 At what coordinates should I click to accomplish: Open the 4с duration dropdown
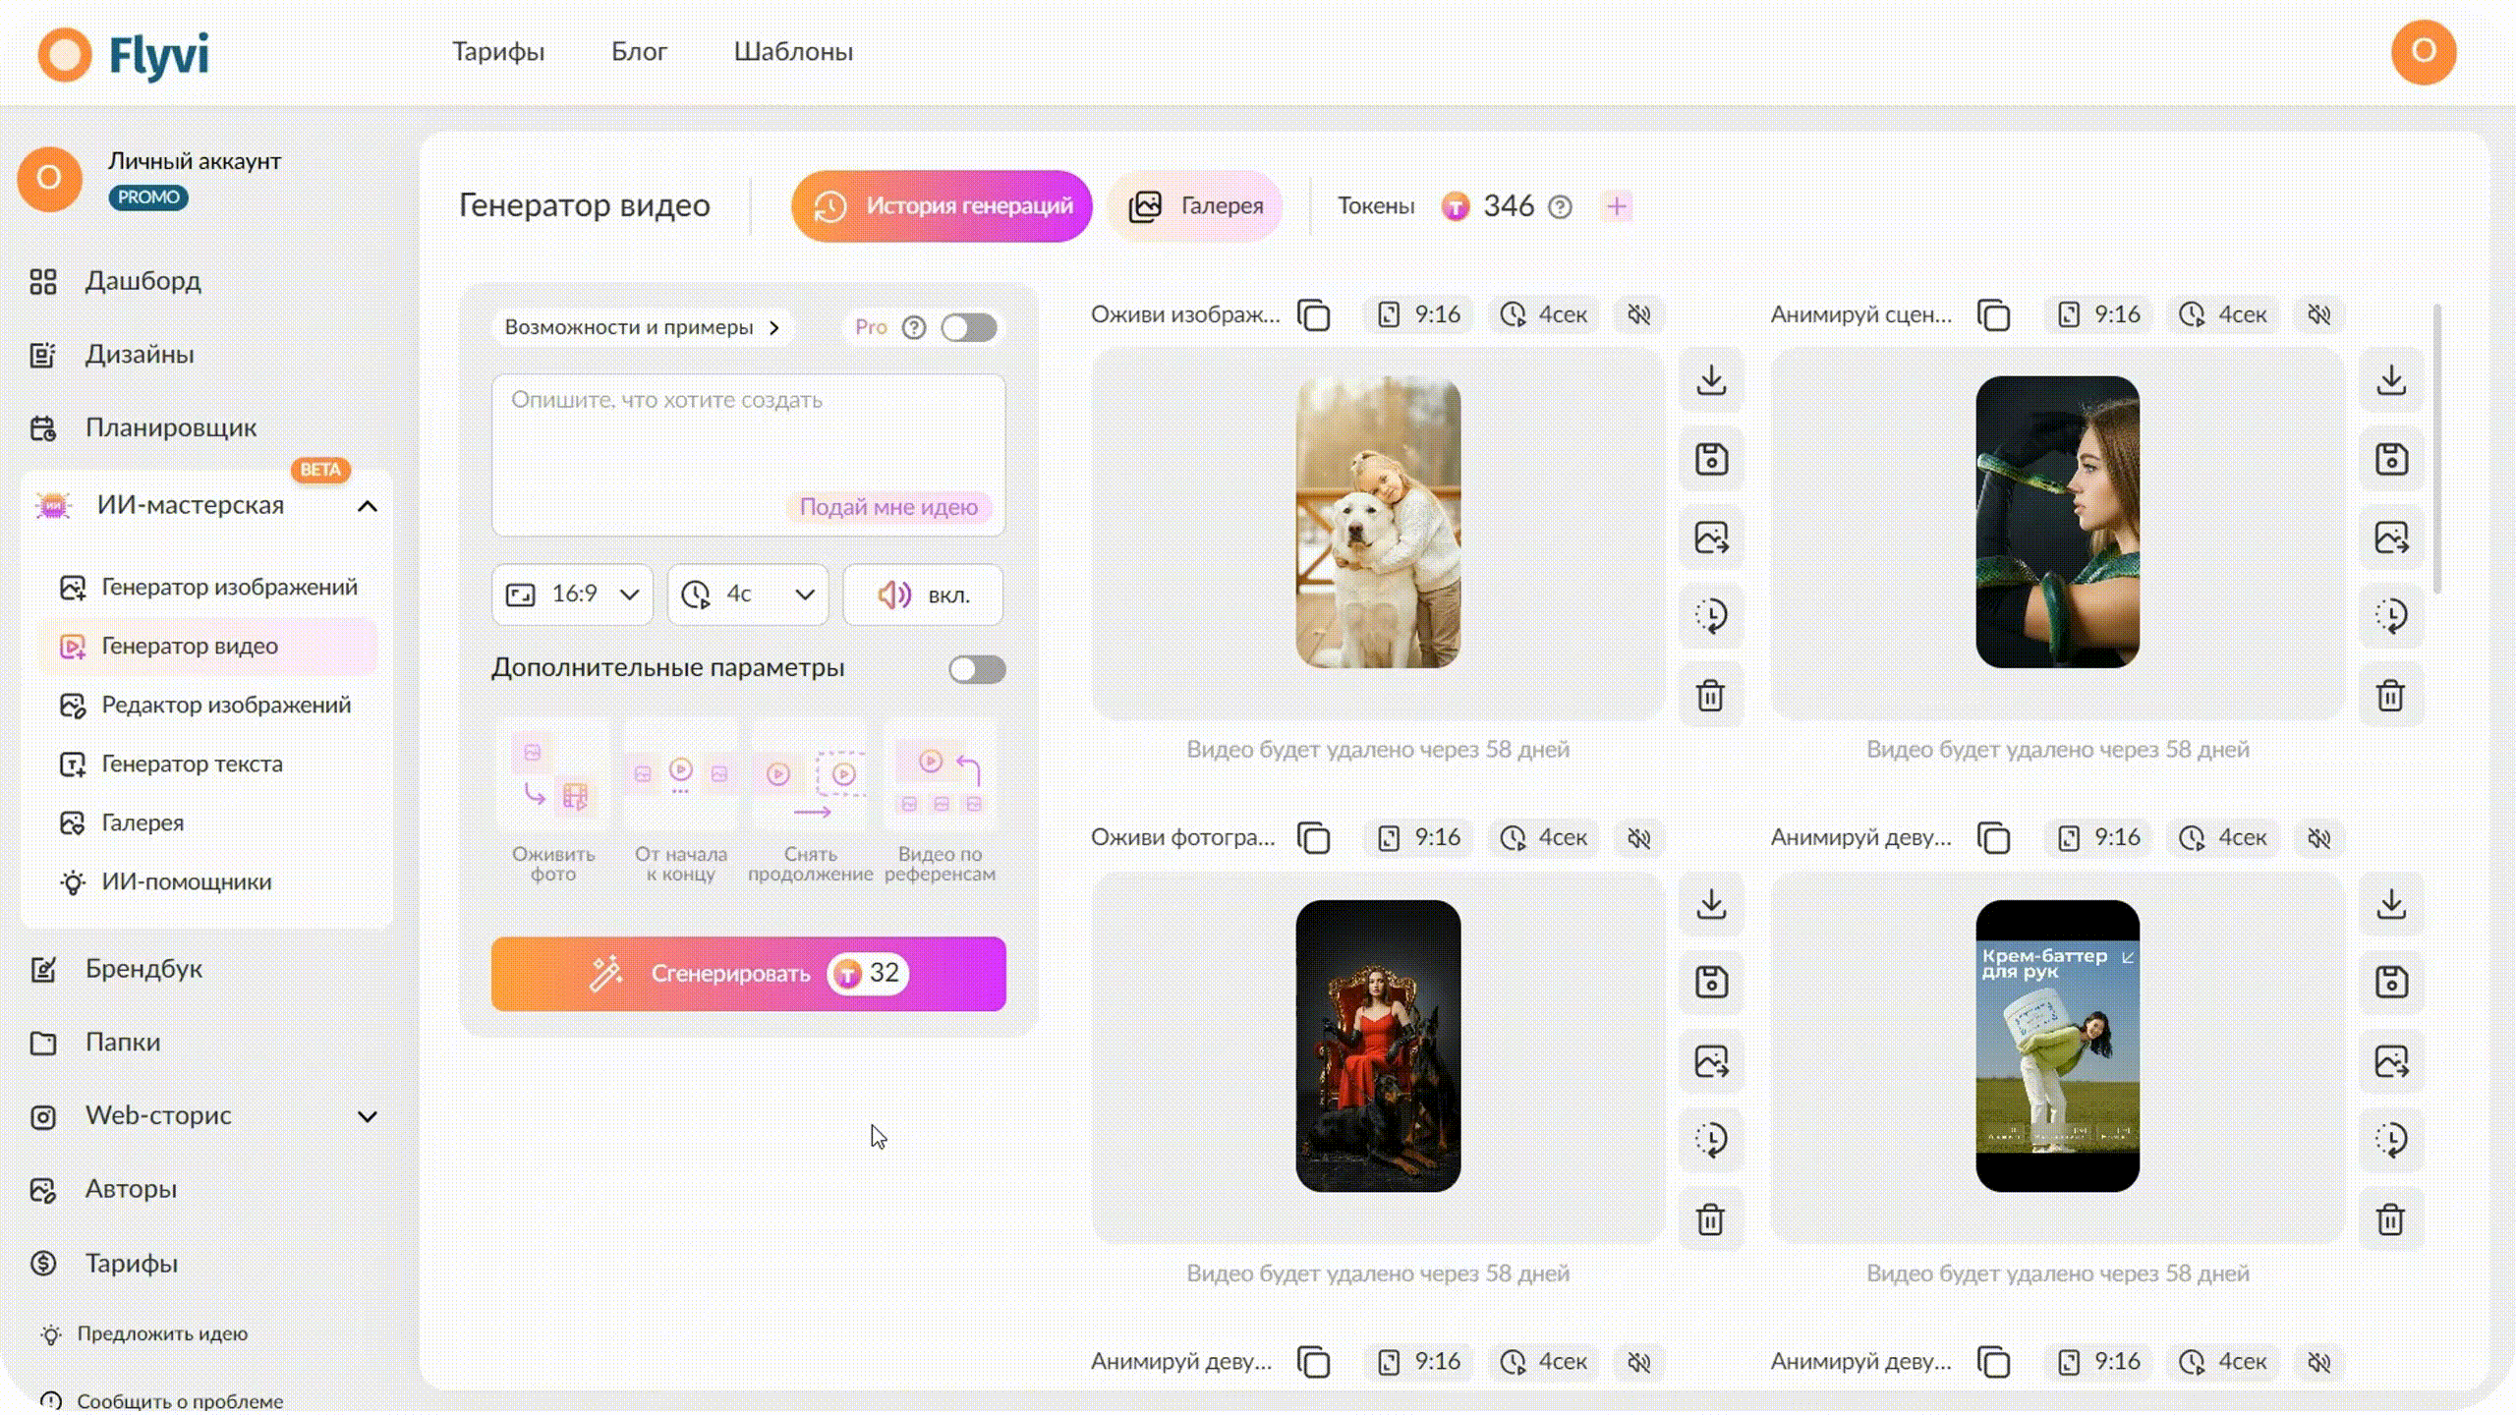tap(748, 594)
